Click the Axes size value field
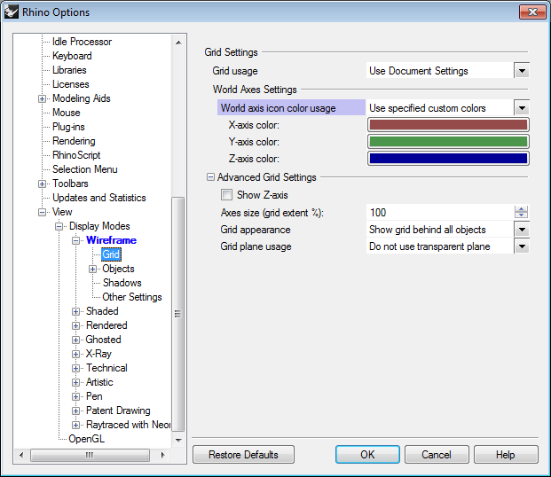The width and height of the screenshot is (551, 477). (440, 213)
